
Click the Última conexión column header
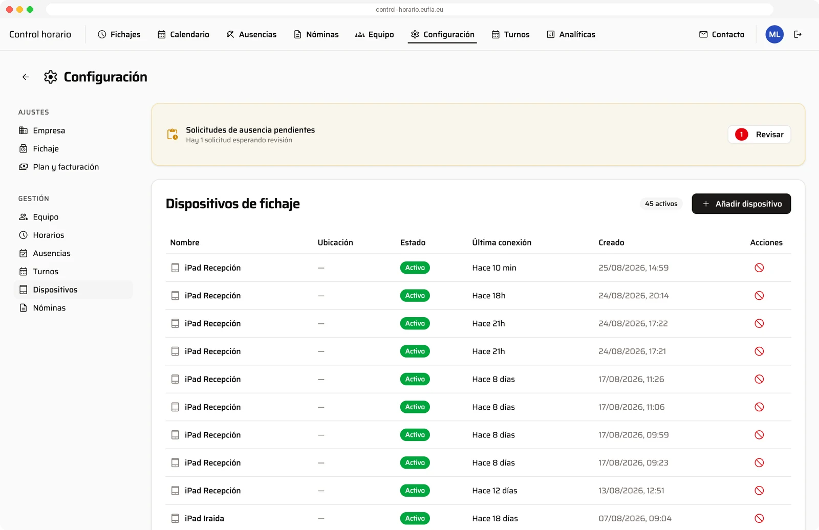click(502, 242)
